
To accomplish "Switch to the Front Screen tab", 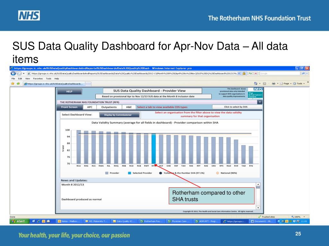I will 69,107.
